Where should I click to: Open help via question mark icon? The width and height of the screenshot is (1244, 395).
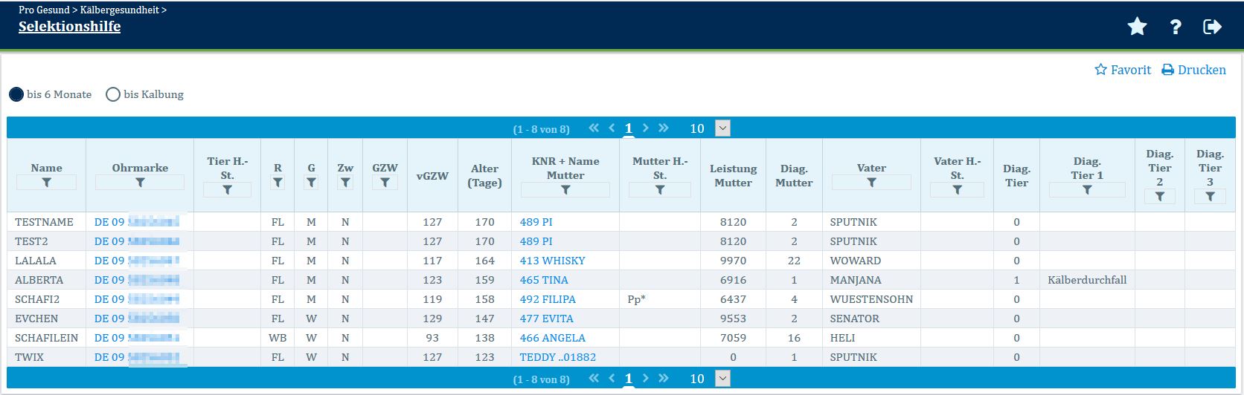[x=1176, y=27]
